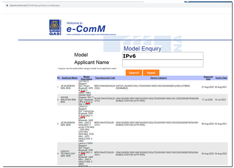The height and width of the screenshot is (168, 234).
Task: Click model description starting with M2006C3MG
Action: coord(86,100)
